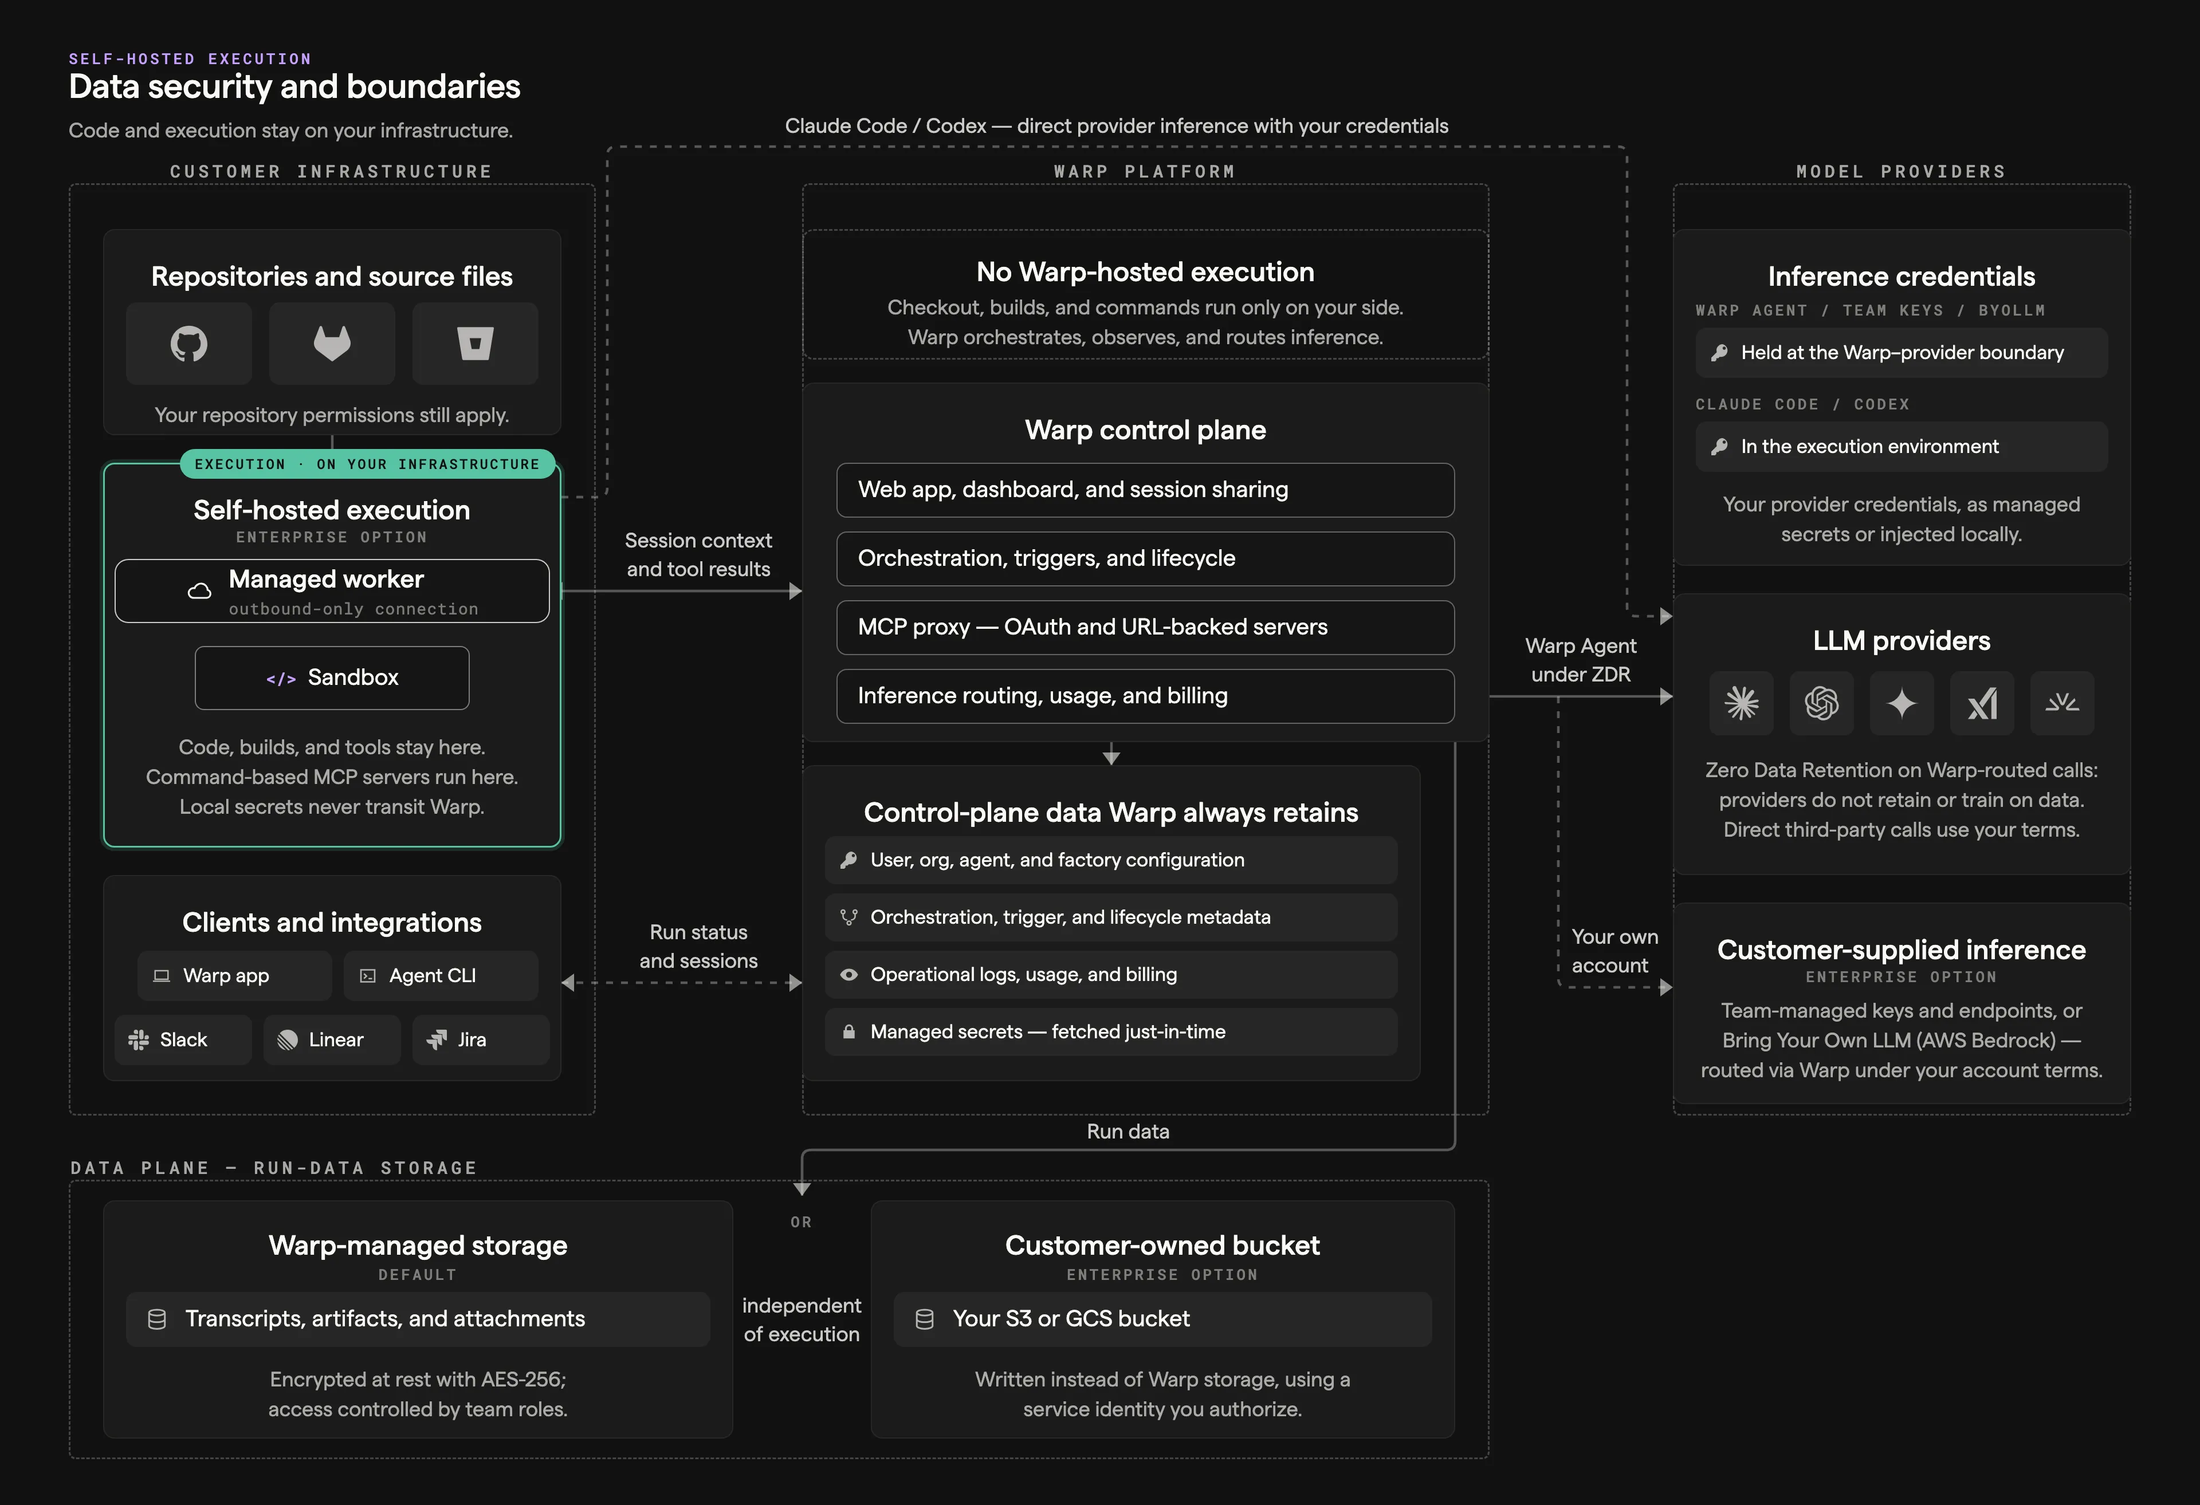Click Your repository permissions still apply text

332,416
